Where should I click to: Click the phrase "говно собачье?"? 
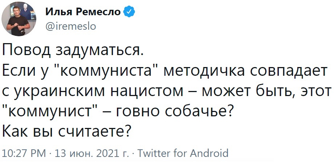pyautogui.click(x=174, y=111)
